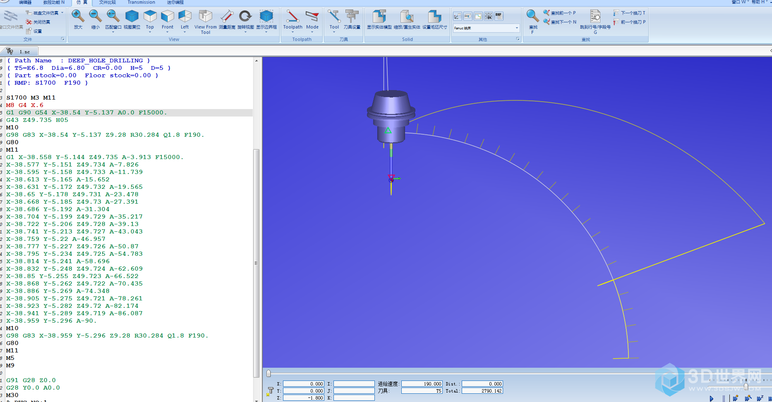Click the Mode icon in Toolpath group
Image resolution: width=772 pixels, height=402 pixels.
coord(312,17)
